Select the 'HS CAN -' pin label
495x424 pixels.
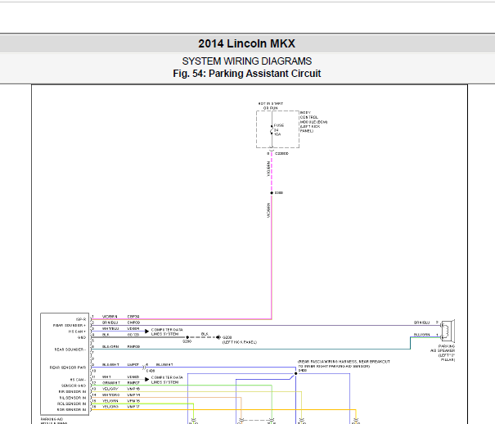(x=78, y=380)
